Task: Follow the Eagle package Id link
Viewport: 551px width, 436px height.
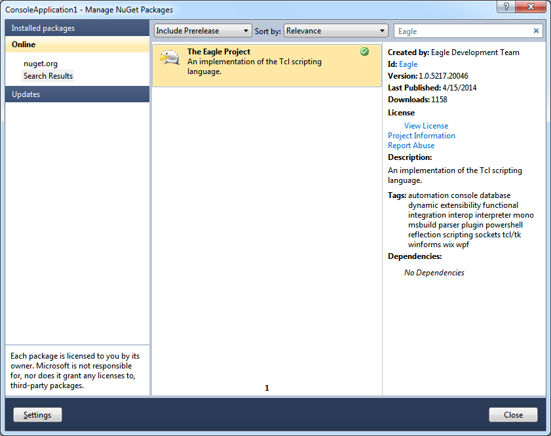Action: pos(408,64)
